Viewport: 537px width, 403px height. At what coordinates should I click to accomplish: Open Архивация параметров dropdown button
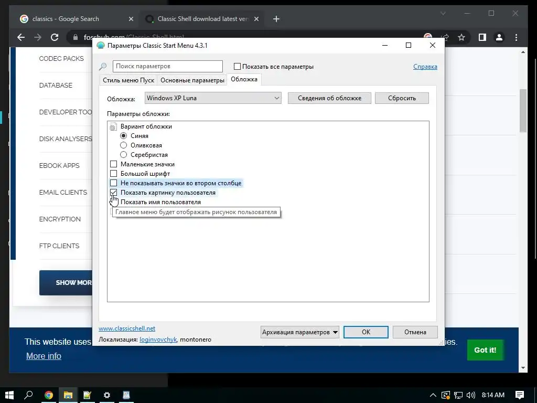299,332
